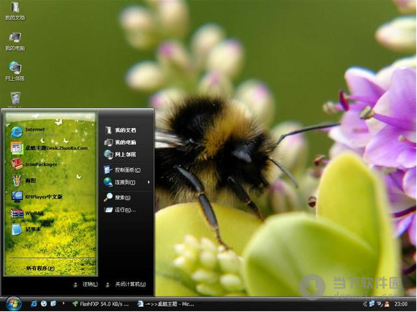Image resolution: width=417 pixels, height=312 pixels.
Task: Open WinRAR from the Start menu
Action: (27, 213)
